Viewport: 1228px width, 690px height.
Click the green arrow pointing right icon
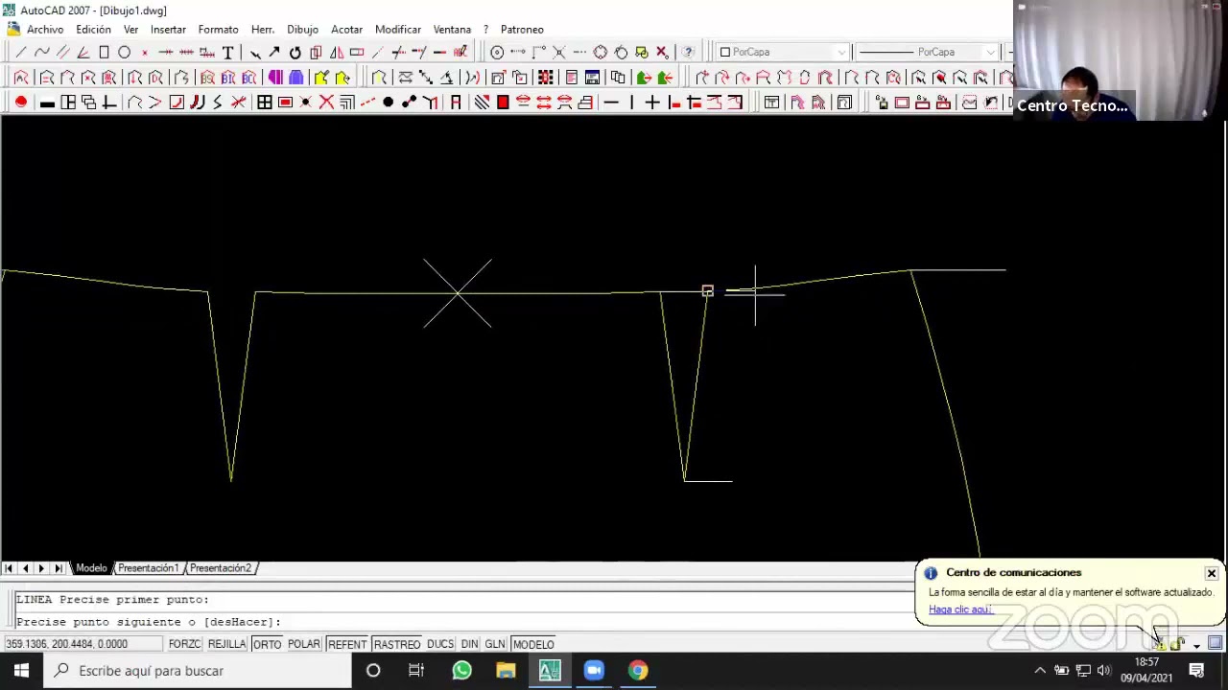644,78
